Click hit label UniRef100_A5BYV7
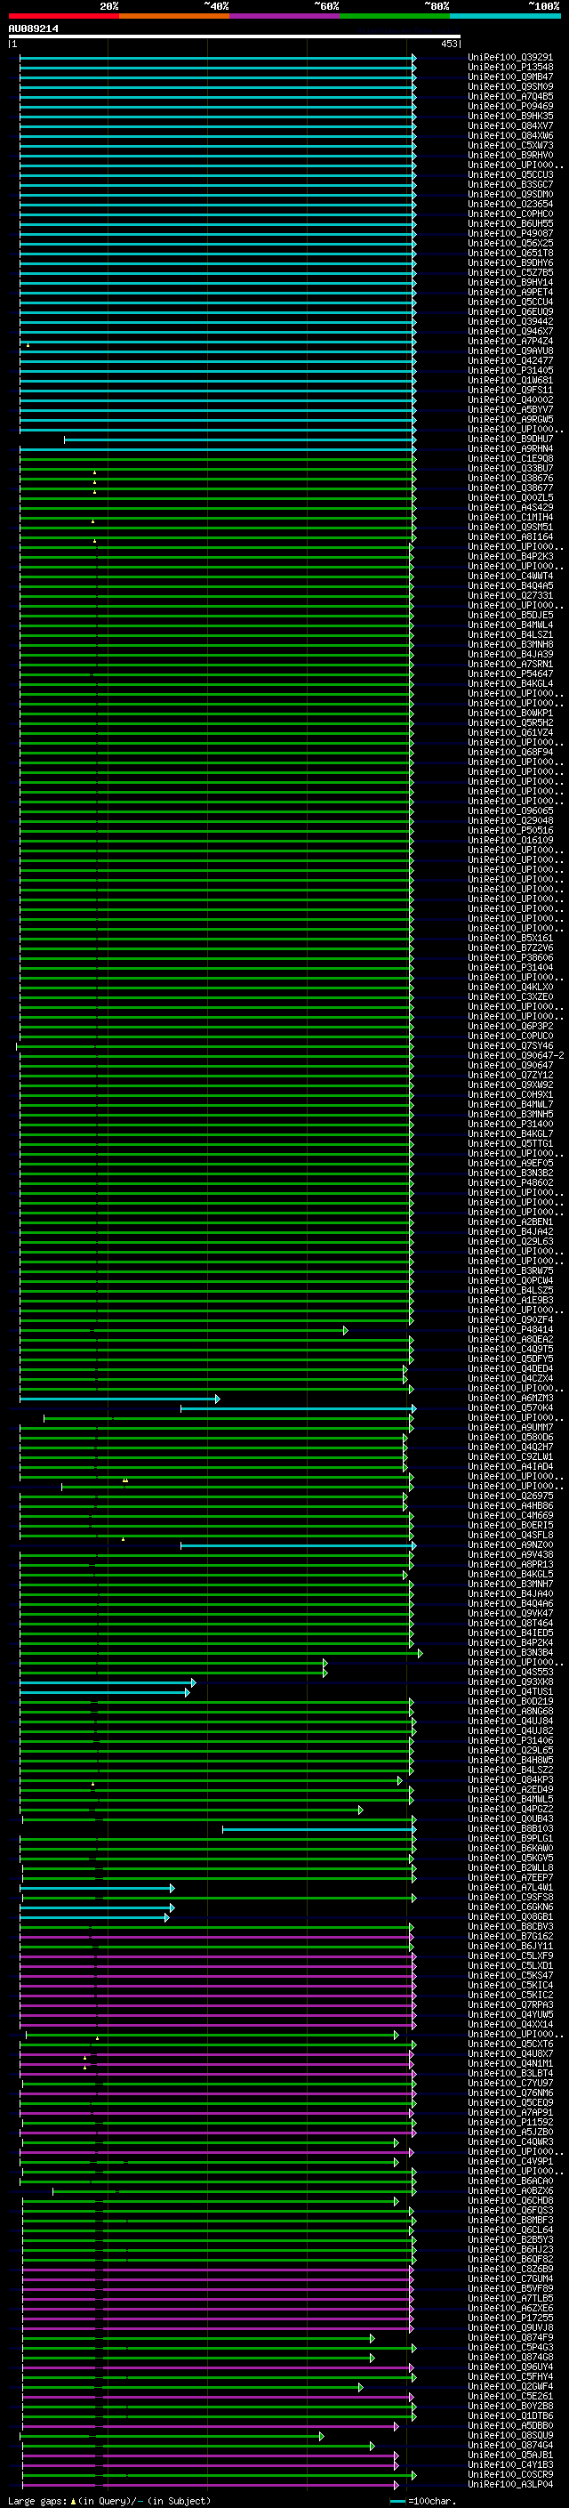569x2508 pixels. 510,409
